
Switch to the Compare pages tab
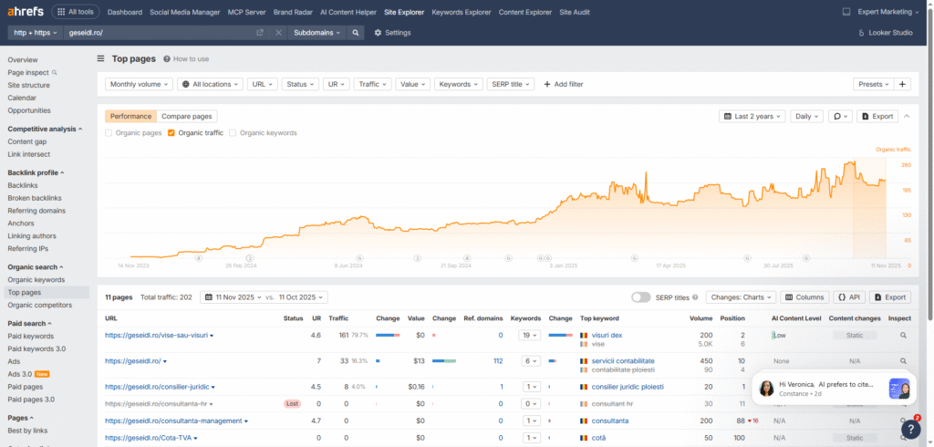[x=187, y=117]
